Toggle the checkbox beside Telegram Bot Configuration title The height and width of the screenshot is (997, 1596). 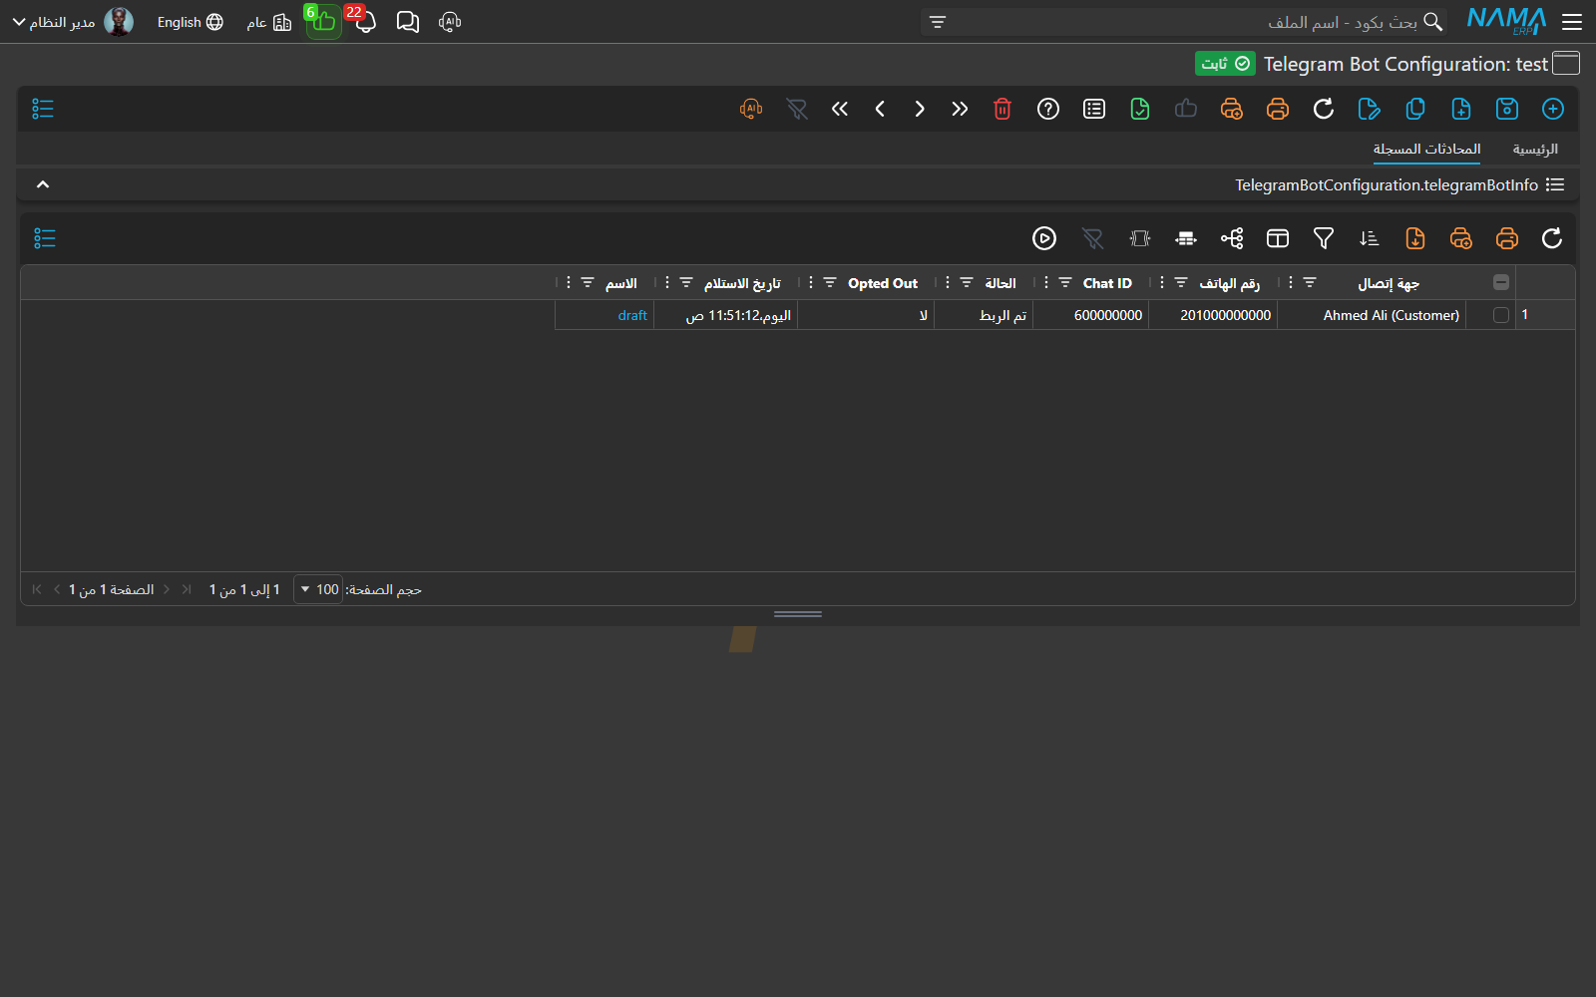(x=1566, y=64)
